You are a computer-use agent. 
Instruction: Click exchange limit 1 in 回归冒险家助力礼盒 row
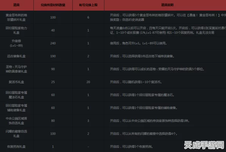pos(88,30)
